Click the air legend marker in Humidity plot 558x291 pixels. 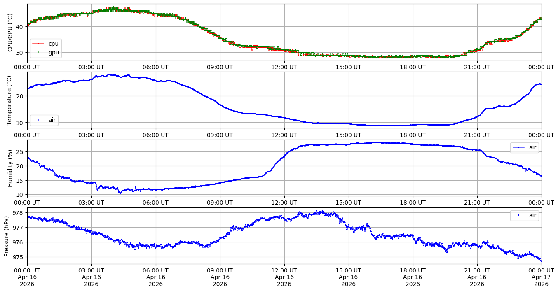[x=518, y=147]
